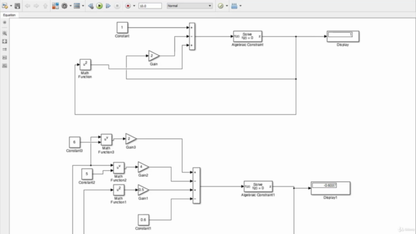Click the last icon in left palette
The width and height of the screenshot is (416, 234).
tap(5, 66)
